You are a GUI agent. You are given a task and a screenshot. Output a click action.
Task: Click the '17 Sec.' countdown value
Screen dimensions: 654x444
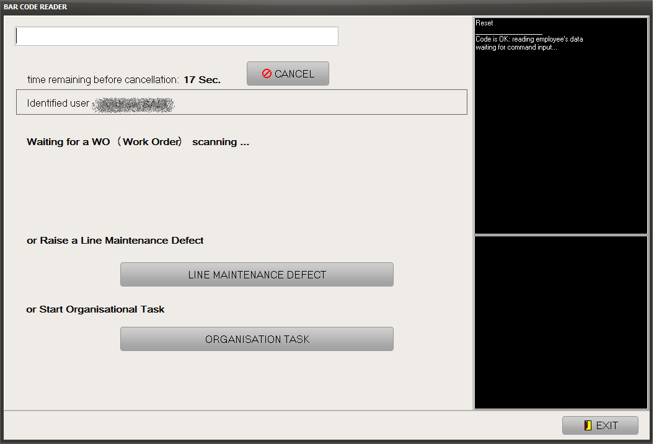[202, 80]
